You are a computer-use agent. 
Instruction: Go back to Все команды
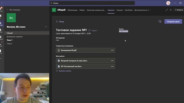(14, 10)
